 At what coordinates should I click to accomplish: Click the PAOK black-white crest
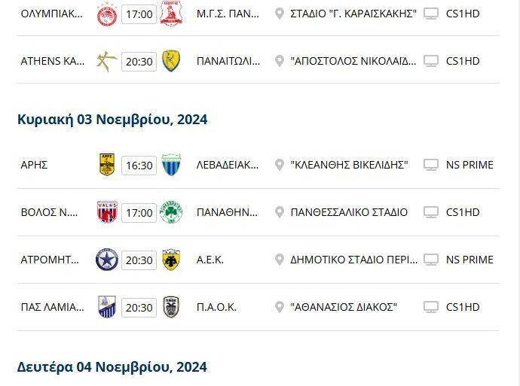(171, 307)
